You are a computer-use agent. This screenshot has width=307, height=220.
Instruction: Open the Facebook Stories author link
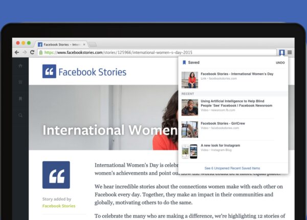(59, 206)
